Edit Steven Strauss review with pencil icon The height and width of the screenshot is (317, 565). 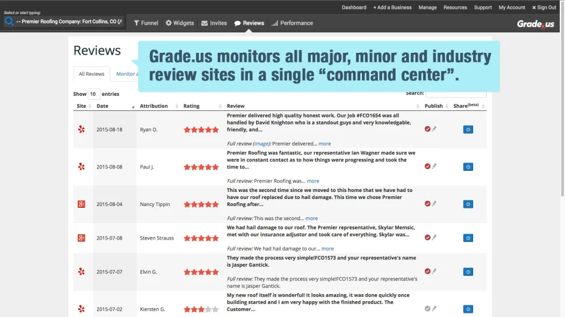434,237
